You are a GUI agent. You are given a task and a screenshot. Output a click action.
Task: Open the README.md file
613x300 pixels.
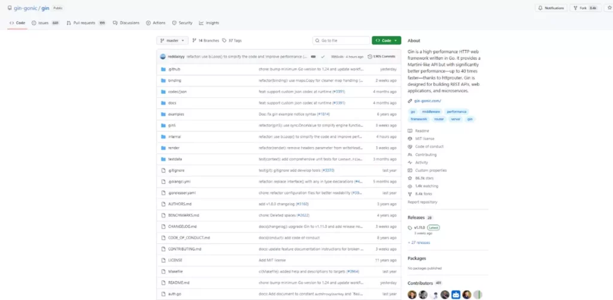[178, 283]
